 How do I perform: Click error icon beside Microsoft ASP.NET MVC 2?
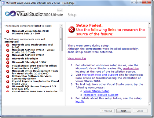[8, 55]
